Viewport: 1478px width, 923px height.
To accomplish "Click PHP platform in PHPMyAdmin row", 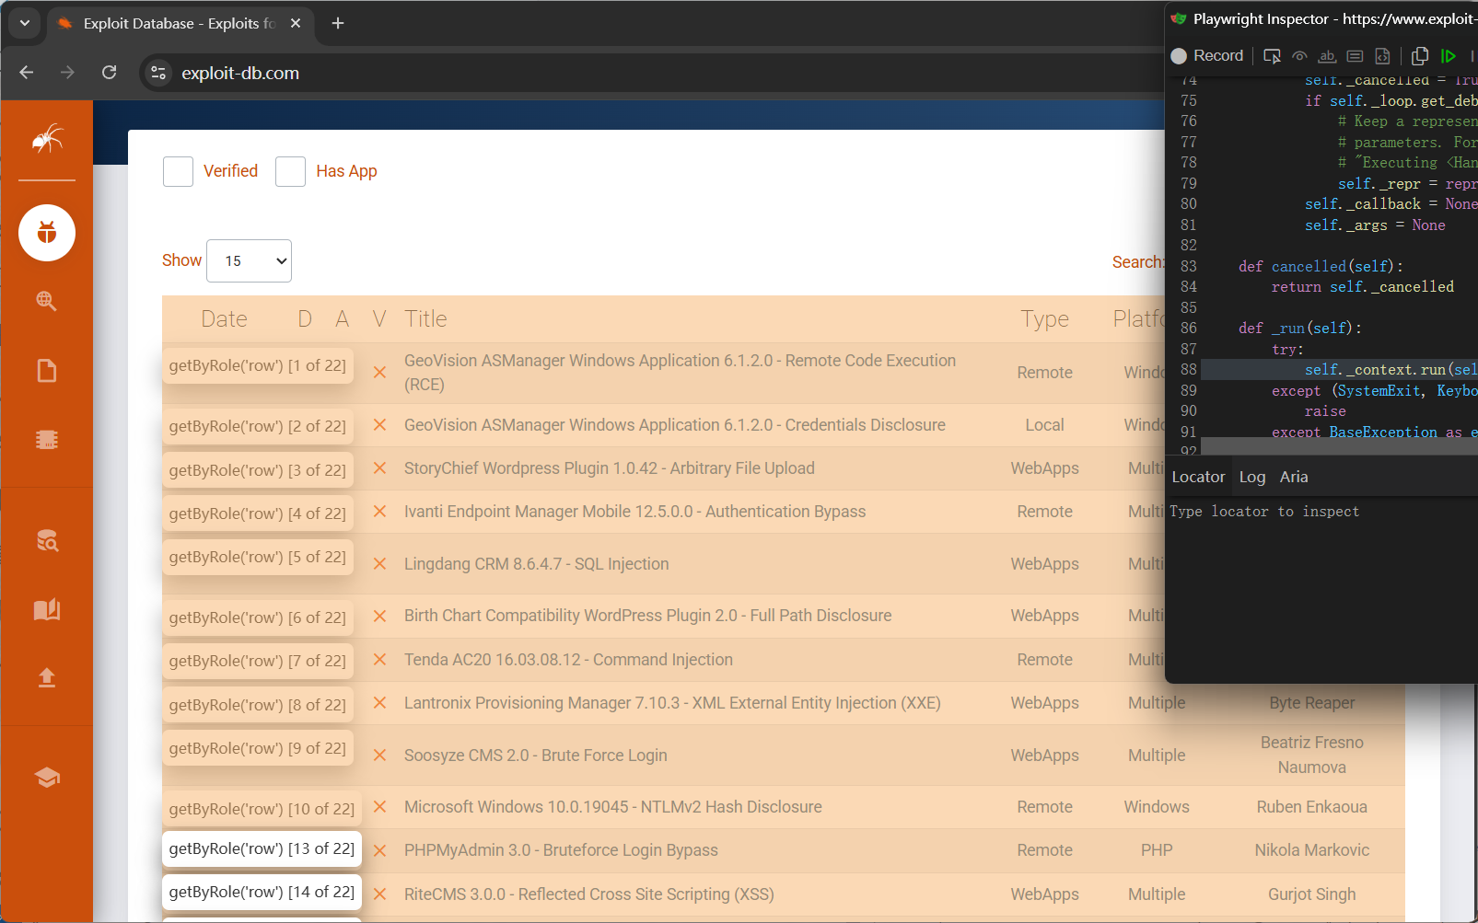I will (x=1157, y=850).
